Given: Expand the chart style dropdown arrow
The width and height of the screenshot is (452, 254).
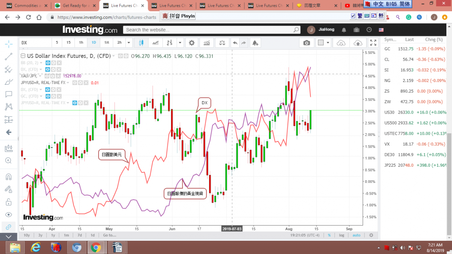Looking at the screenshot, I should click(x=180, y=43).
